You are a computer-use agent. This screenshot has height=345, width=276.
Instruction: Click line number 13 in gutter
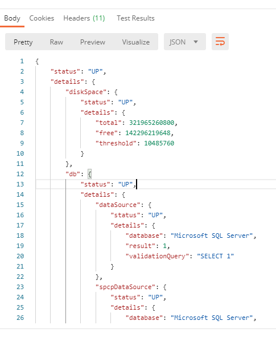(20, 184)
